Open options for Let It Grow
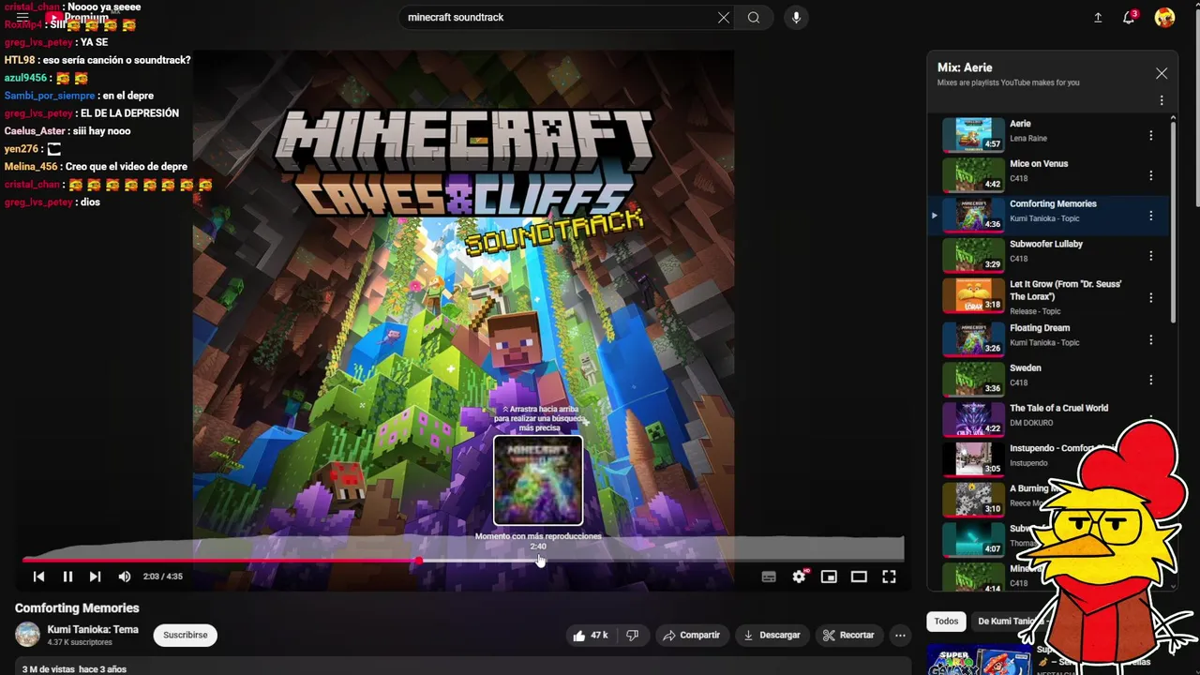The height and width of the screenshot is (675, 1200). click(1150, 297)
